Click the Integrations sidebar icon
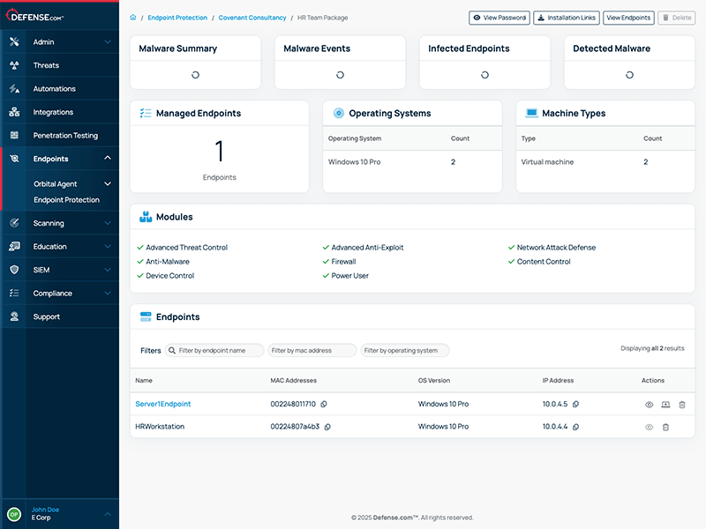 coord(13,111)
